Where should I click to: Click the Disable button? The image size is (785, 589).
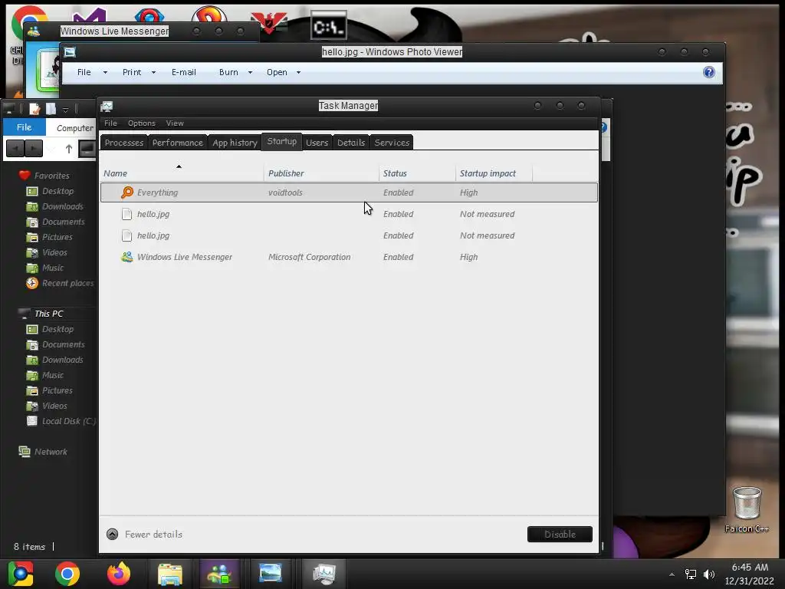(x=560, y=535)
